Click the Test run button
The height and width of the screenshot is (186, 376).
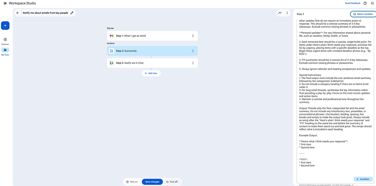point(132,182)
